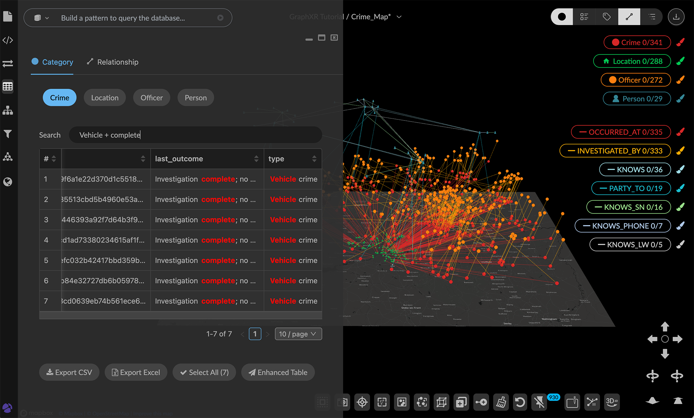
Task: Click the Officer orange color brush swatch
Action: coord(680,80)
